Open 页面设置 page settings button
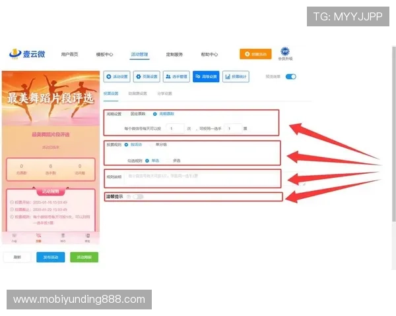The height and width of the screenshot is (316, 396). click(x=147, y=77)
